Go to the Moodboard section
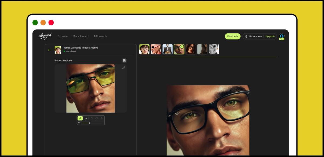 click(x=80, y=36)
